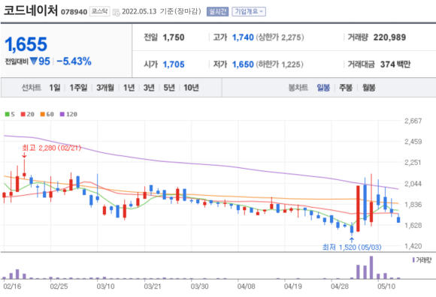The height and width of the screenshot is (297, 436).
Task: Click the 2,667 price axis label
Action: pos(413,121)
